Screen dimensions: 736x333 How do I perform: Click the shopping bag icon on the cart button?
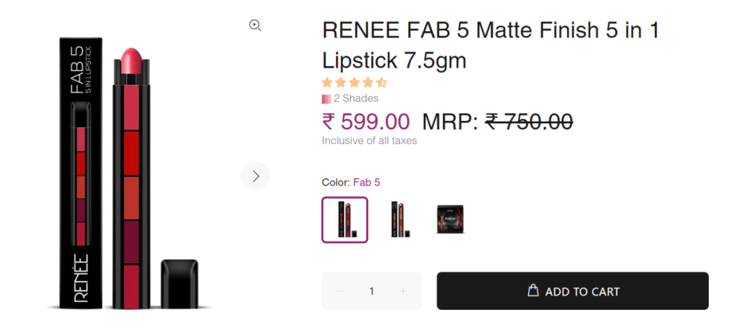534,290
